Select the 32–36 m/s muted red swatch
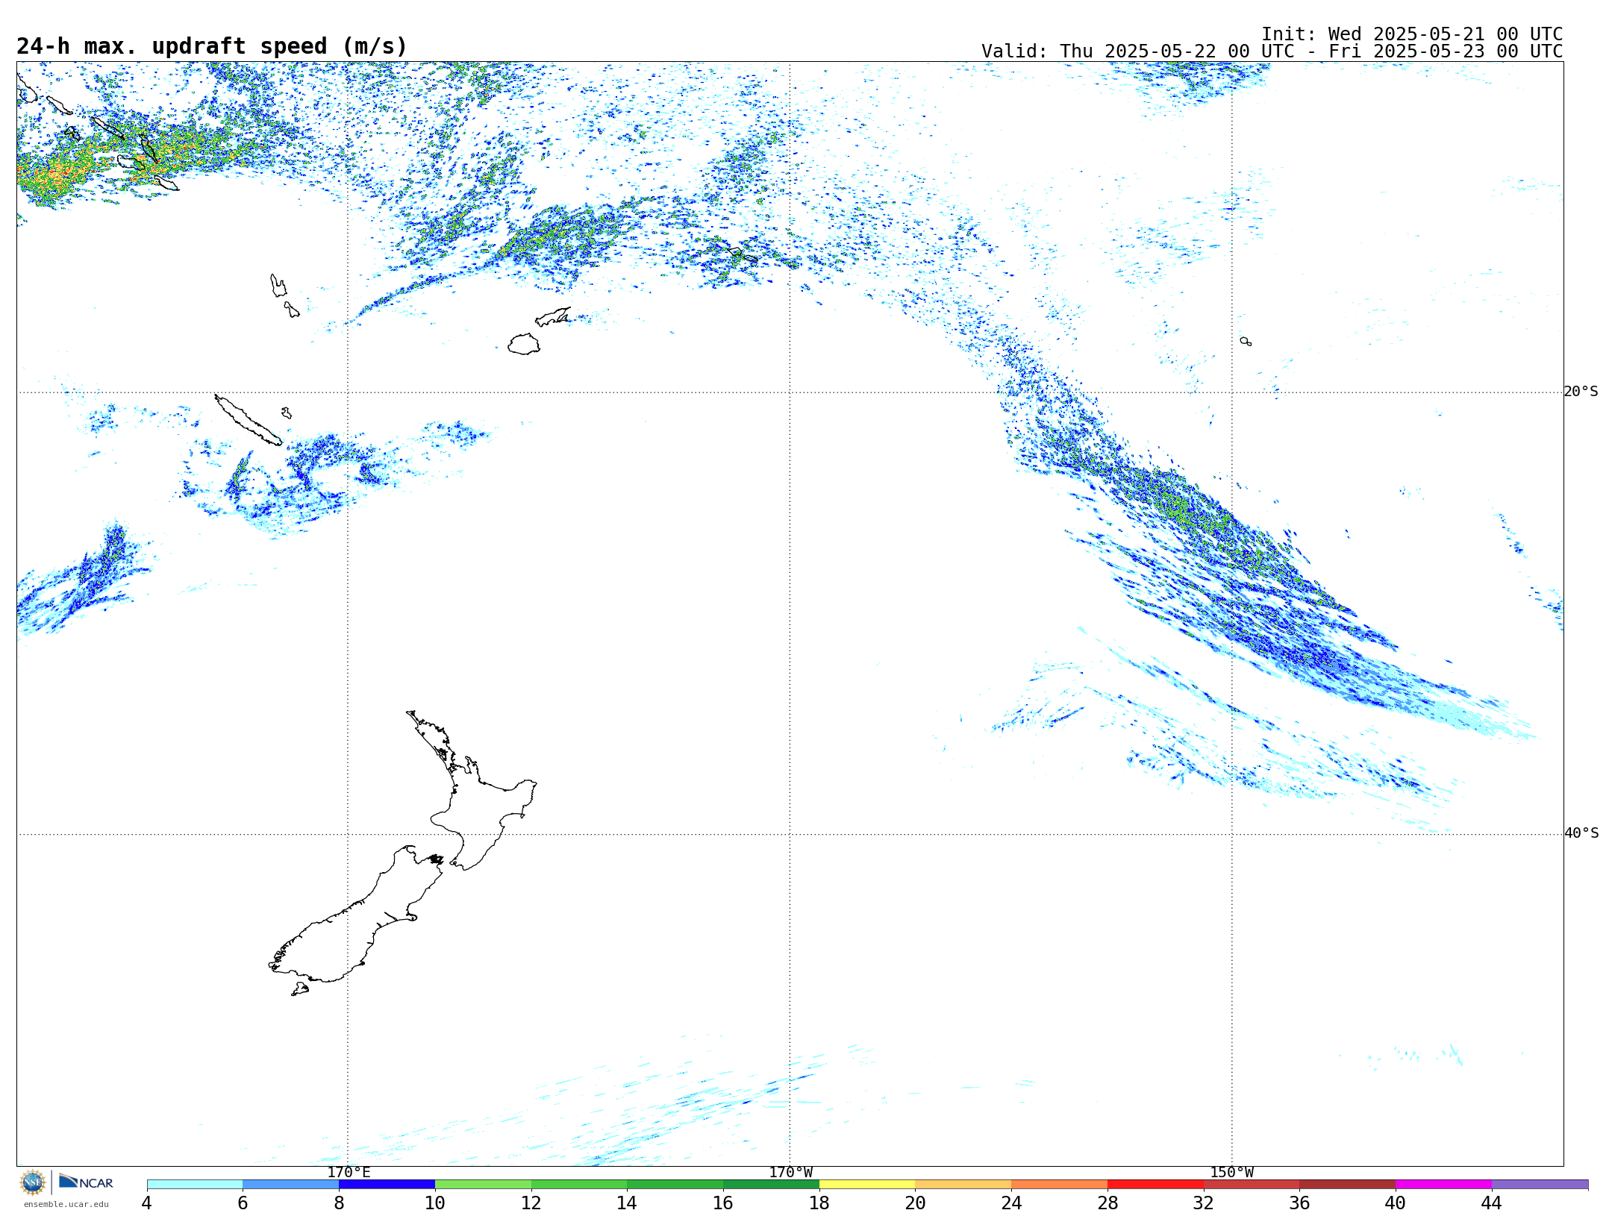This screenshot has height=1213, width=1612. [x=1252, y=1184]
